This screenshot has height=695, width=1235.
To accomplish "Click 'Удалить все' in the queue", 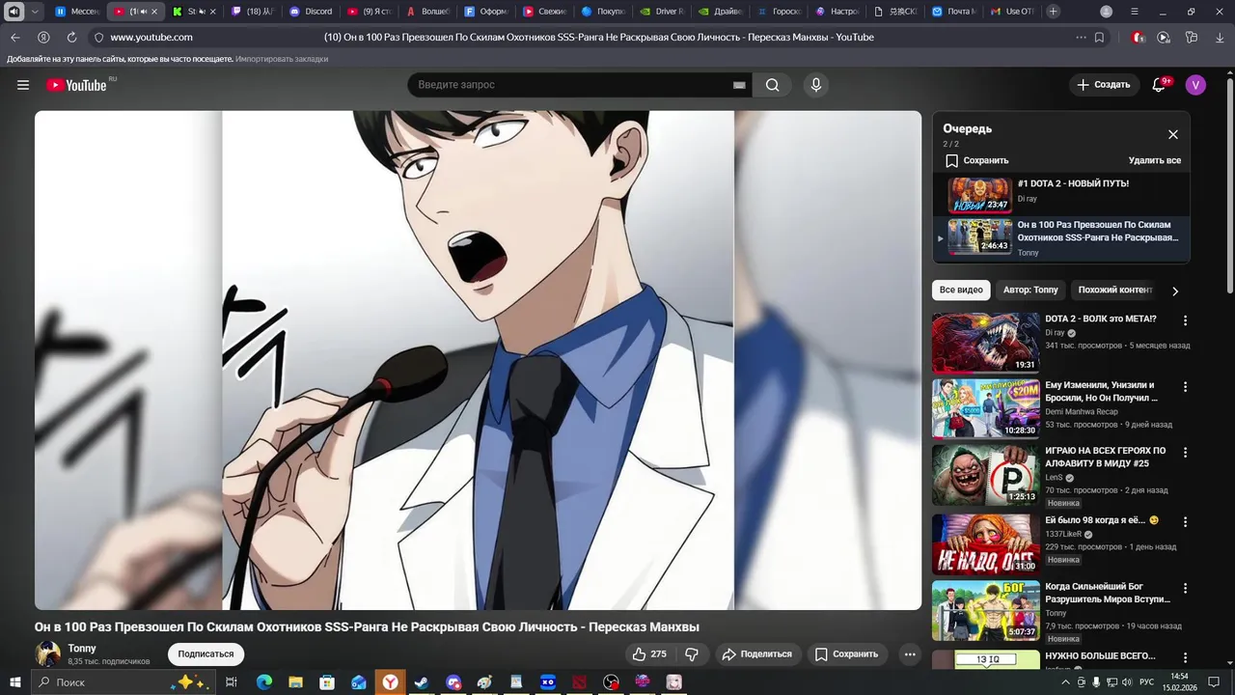I will pos(1155,160).
